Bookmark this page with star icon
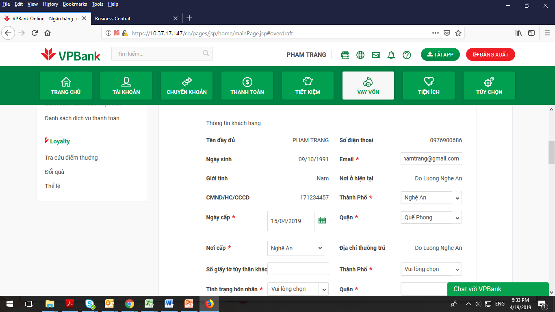Image resolution: width=555 pixels, height=312 pixels. tap(458, 33)
